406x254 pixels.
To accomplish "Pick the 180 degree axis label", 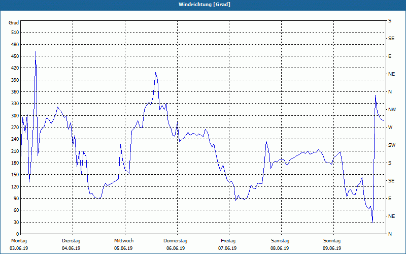I will [15, 163].
